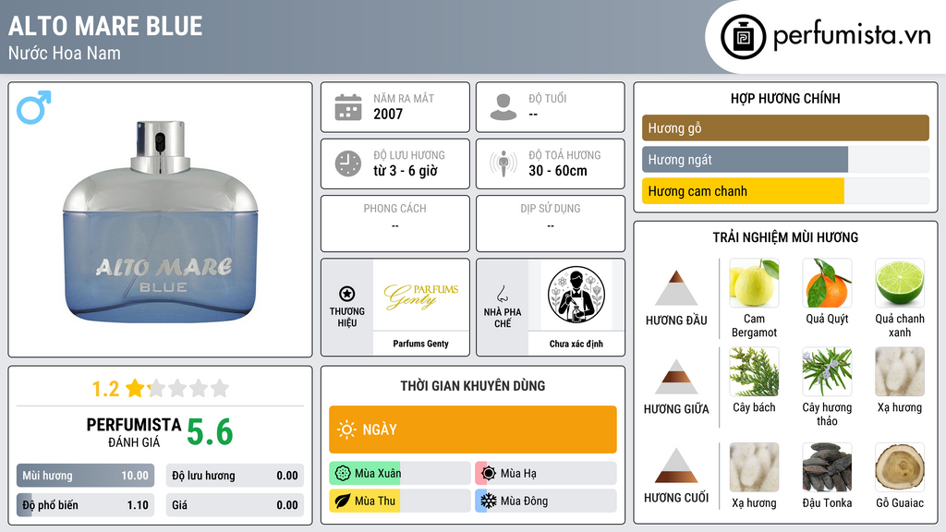
Task: Click the blue male gender symbol icon
Action: (x=34, y=107)
